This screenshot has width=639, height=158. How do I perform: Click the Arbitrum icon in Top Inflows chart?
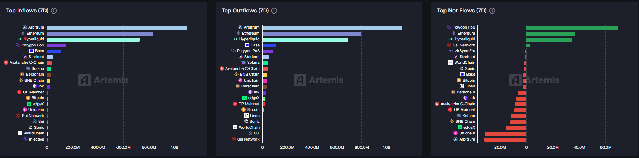[x=25, y=27]
